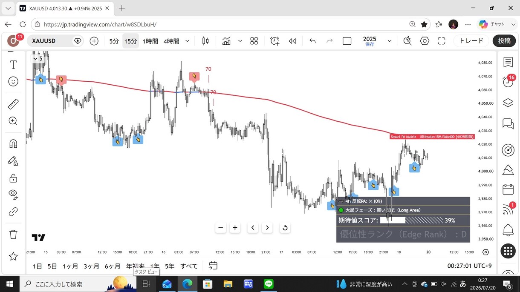The height and width of the screenshot is (292, 520).
Task: Toggle hide all drawings eye icon
Action: click(x=13, y=195)
